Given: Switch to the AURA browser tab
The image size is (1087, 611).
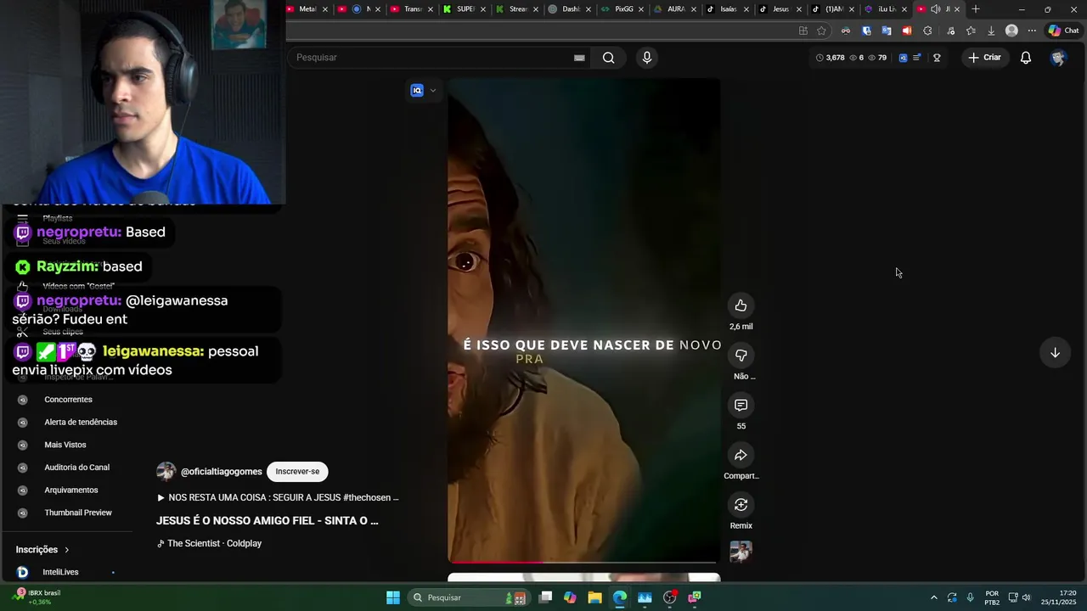Looking at the screenshot, I should pyautogui.click(x=676, y=9).
